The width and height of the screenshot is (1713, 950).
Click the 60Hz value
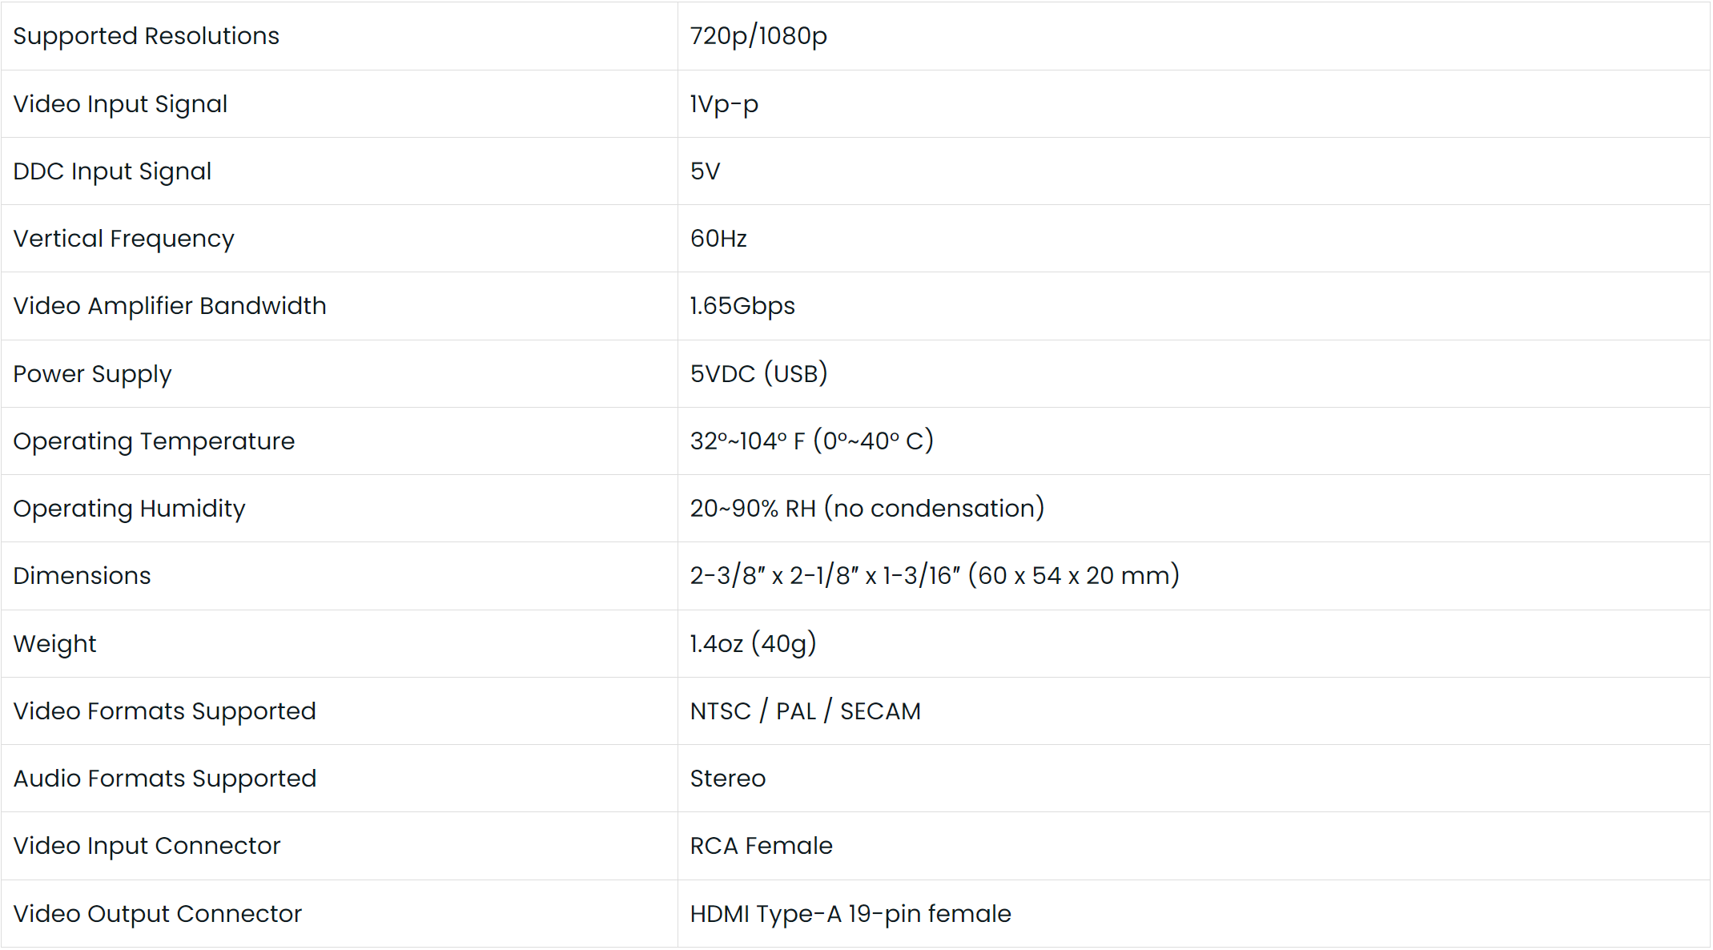point(718,239)
